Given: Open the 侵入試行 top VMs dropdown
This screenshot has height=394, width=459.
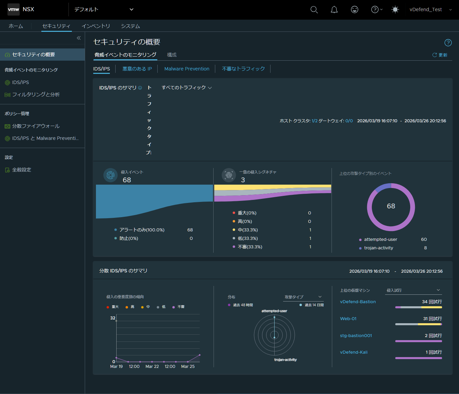Looking at the screenshot, I should pyautogui.click(x=414, y=290).
